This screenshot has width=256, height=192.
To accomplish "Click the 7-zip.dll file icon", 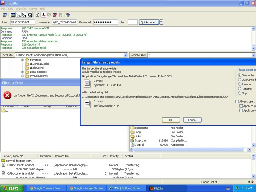I will click(132, 145).
